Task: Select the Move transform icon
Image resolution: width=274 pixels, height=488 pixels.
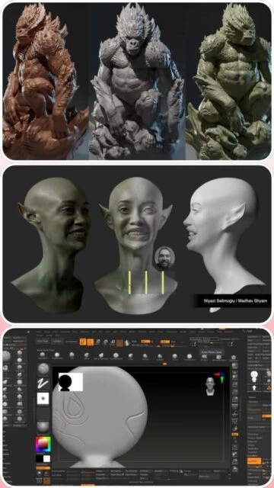Action: (98, 342)
